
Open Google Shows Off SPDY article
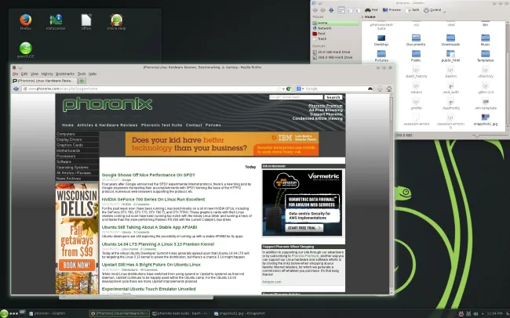[148, 175]
